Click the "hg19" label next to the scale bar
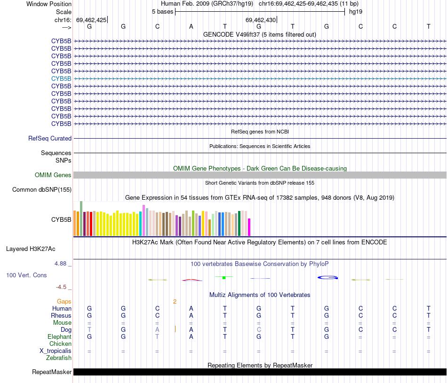 [356, 12]
